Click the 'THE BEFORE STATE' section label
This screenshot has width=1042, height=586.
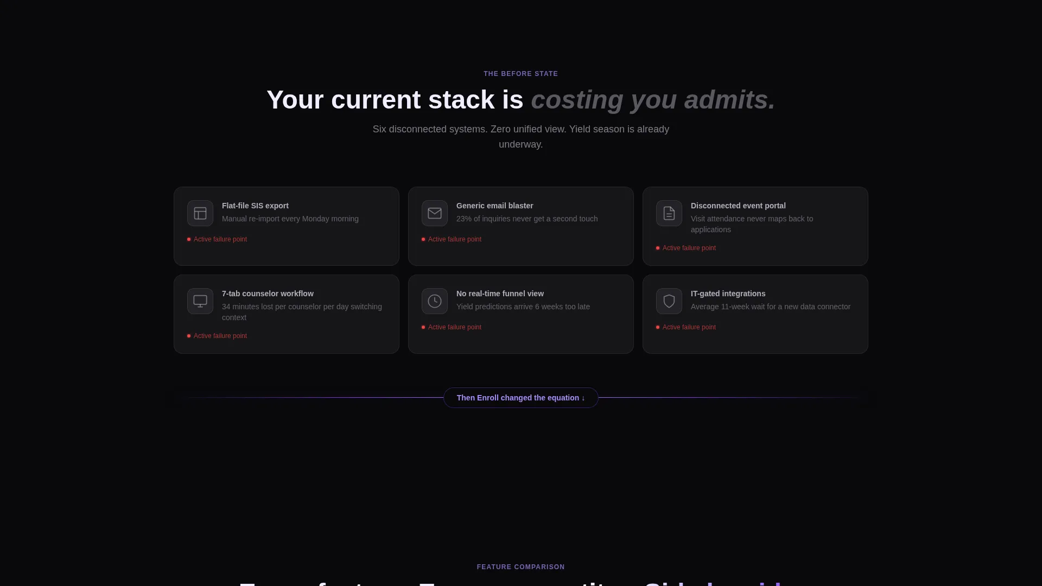tap(521, 74)
